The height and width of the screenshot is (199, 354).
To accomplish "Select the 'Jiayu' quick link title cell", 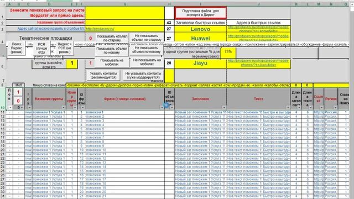I will [x=200, y=63].
